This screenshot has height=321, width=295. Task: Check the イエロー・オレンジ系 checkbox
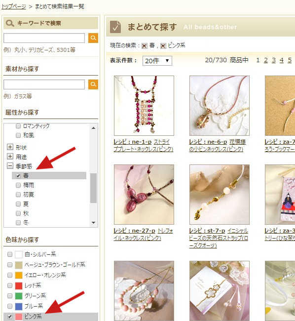point(9,275)
